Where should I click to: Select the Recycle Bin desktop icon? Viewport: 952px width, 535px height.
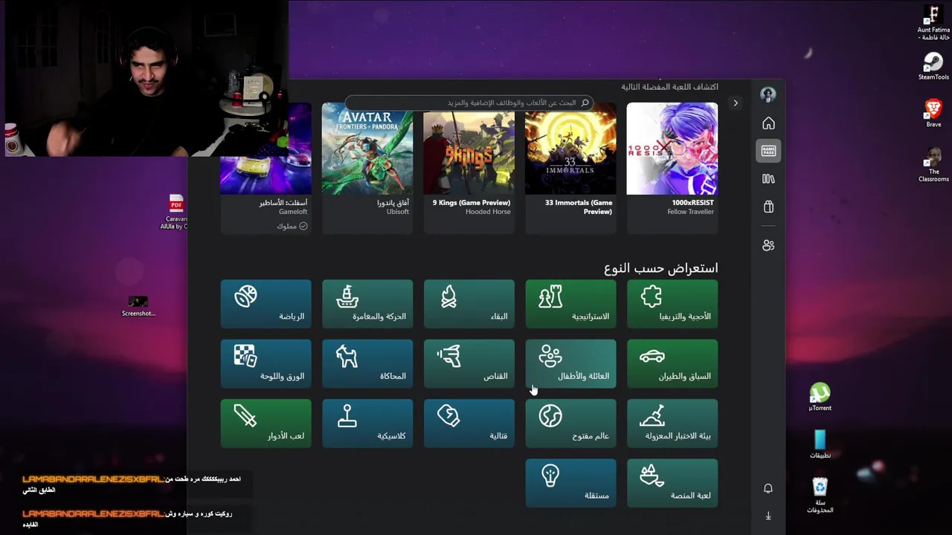click(820, 496)
